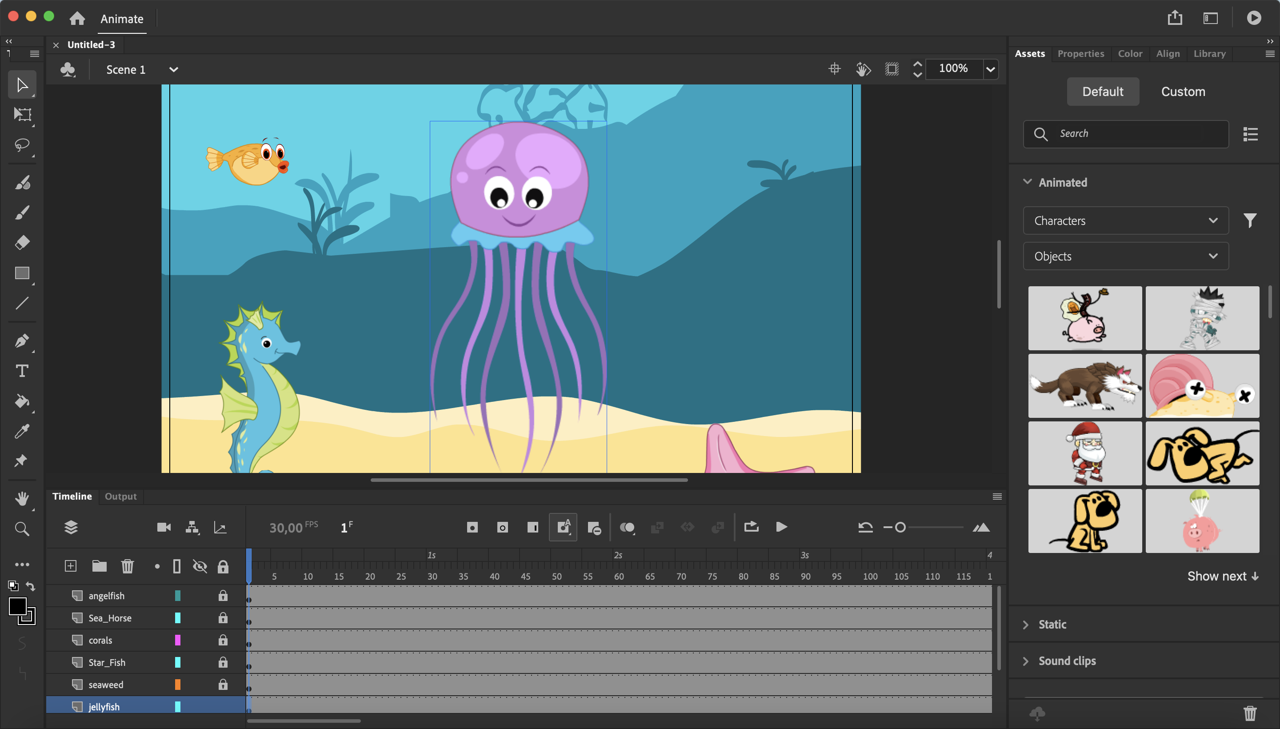Screen dimensions: 1280x729
Task: Toggle visibility of angelfish layer
Action: pyautogui.click(x=200, y=596)
